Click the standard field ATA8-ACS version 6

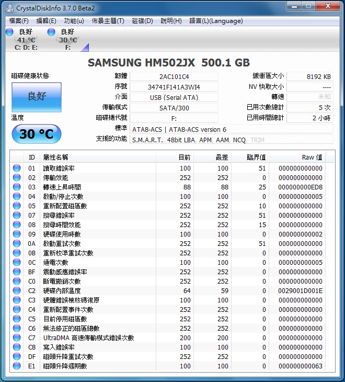232,129
